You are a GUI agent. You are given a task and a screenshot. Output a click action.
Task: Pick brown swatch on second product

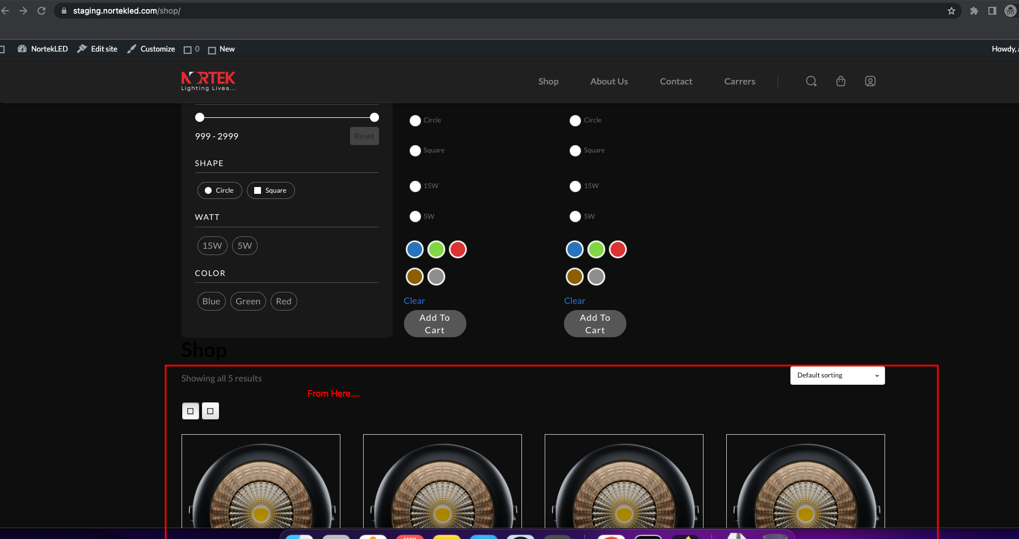575,277
